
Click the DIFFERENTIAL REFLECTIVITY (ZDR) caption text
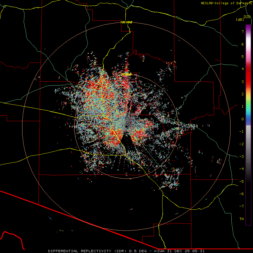(88, 251)
